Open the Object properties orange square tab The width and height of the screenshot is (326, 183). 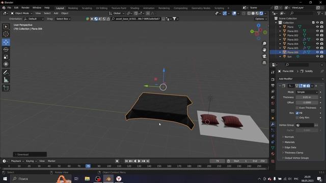273,118
